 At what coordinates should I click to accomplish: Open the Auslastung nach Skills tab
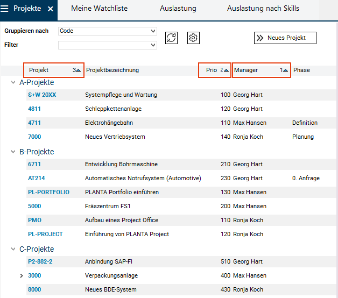tap(263, 9)
